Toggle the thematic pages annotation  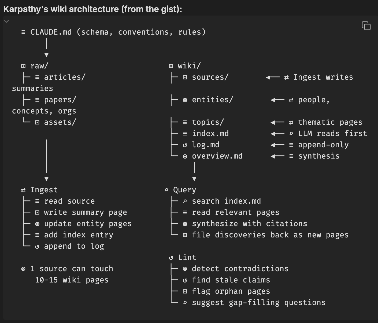coord(330,122)
